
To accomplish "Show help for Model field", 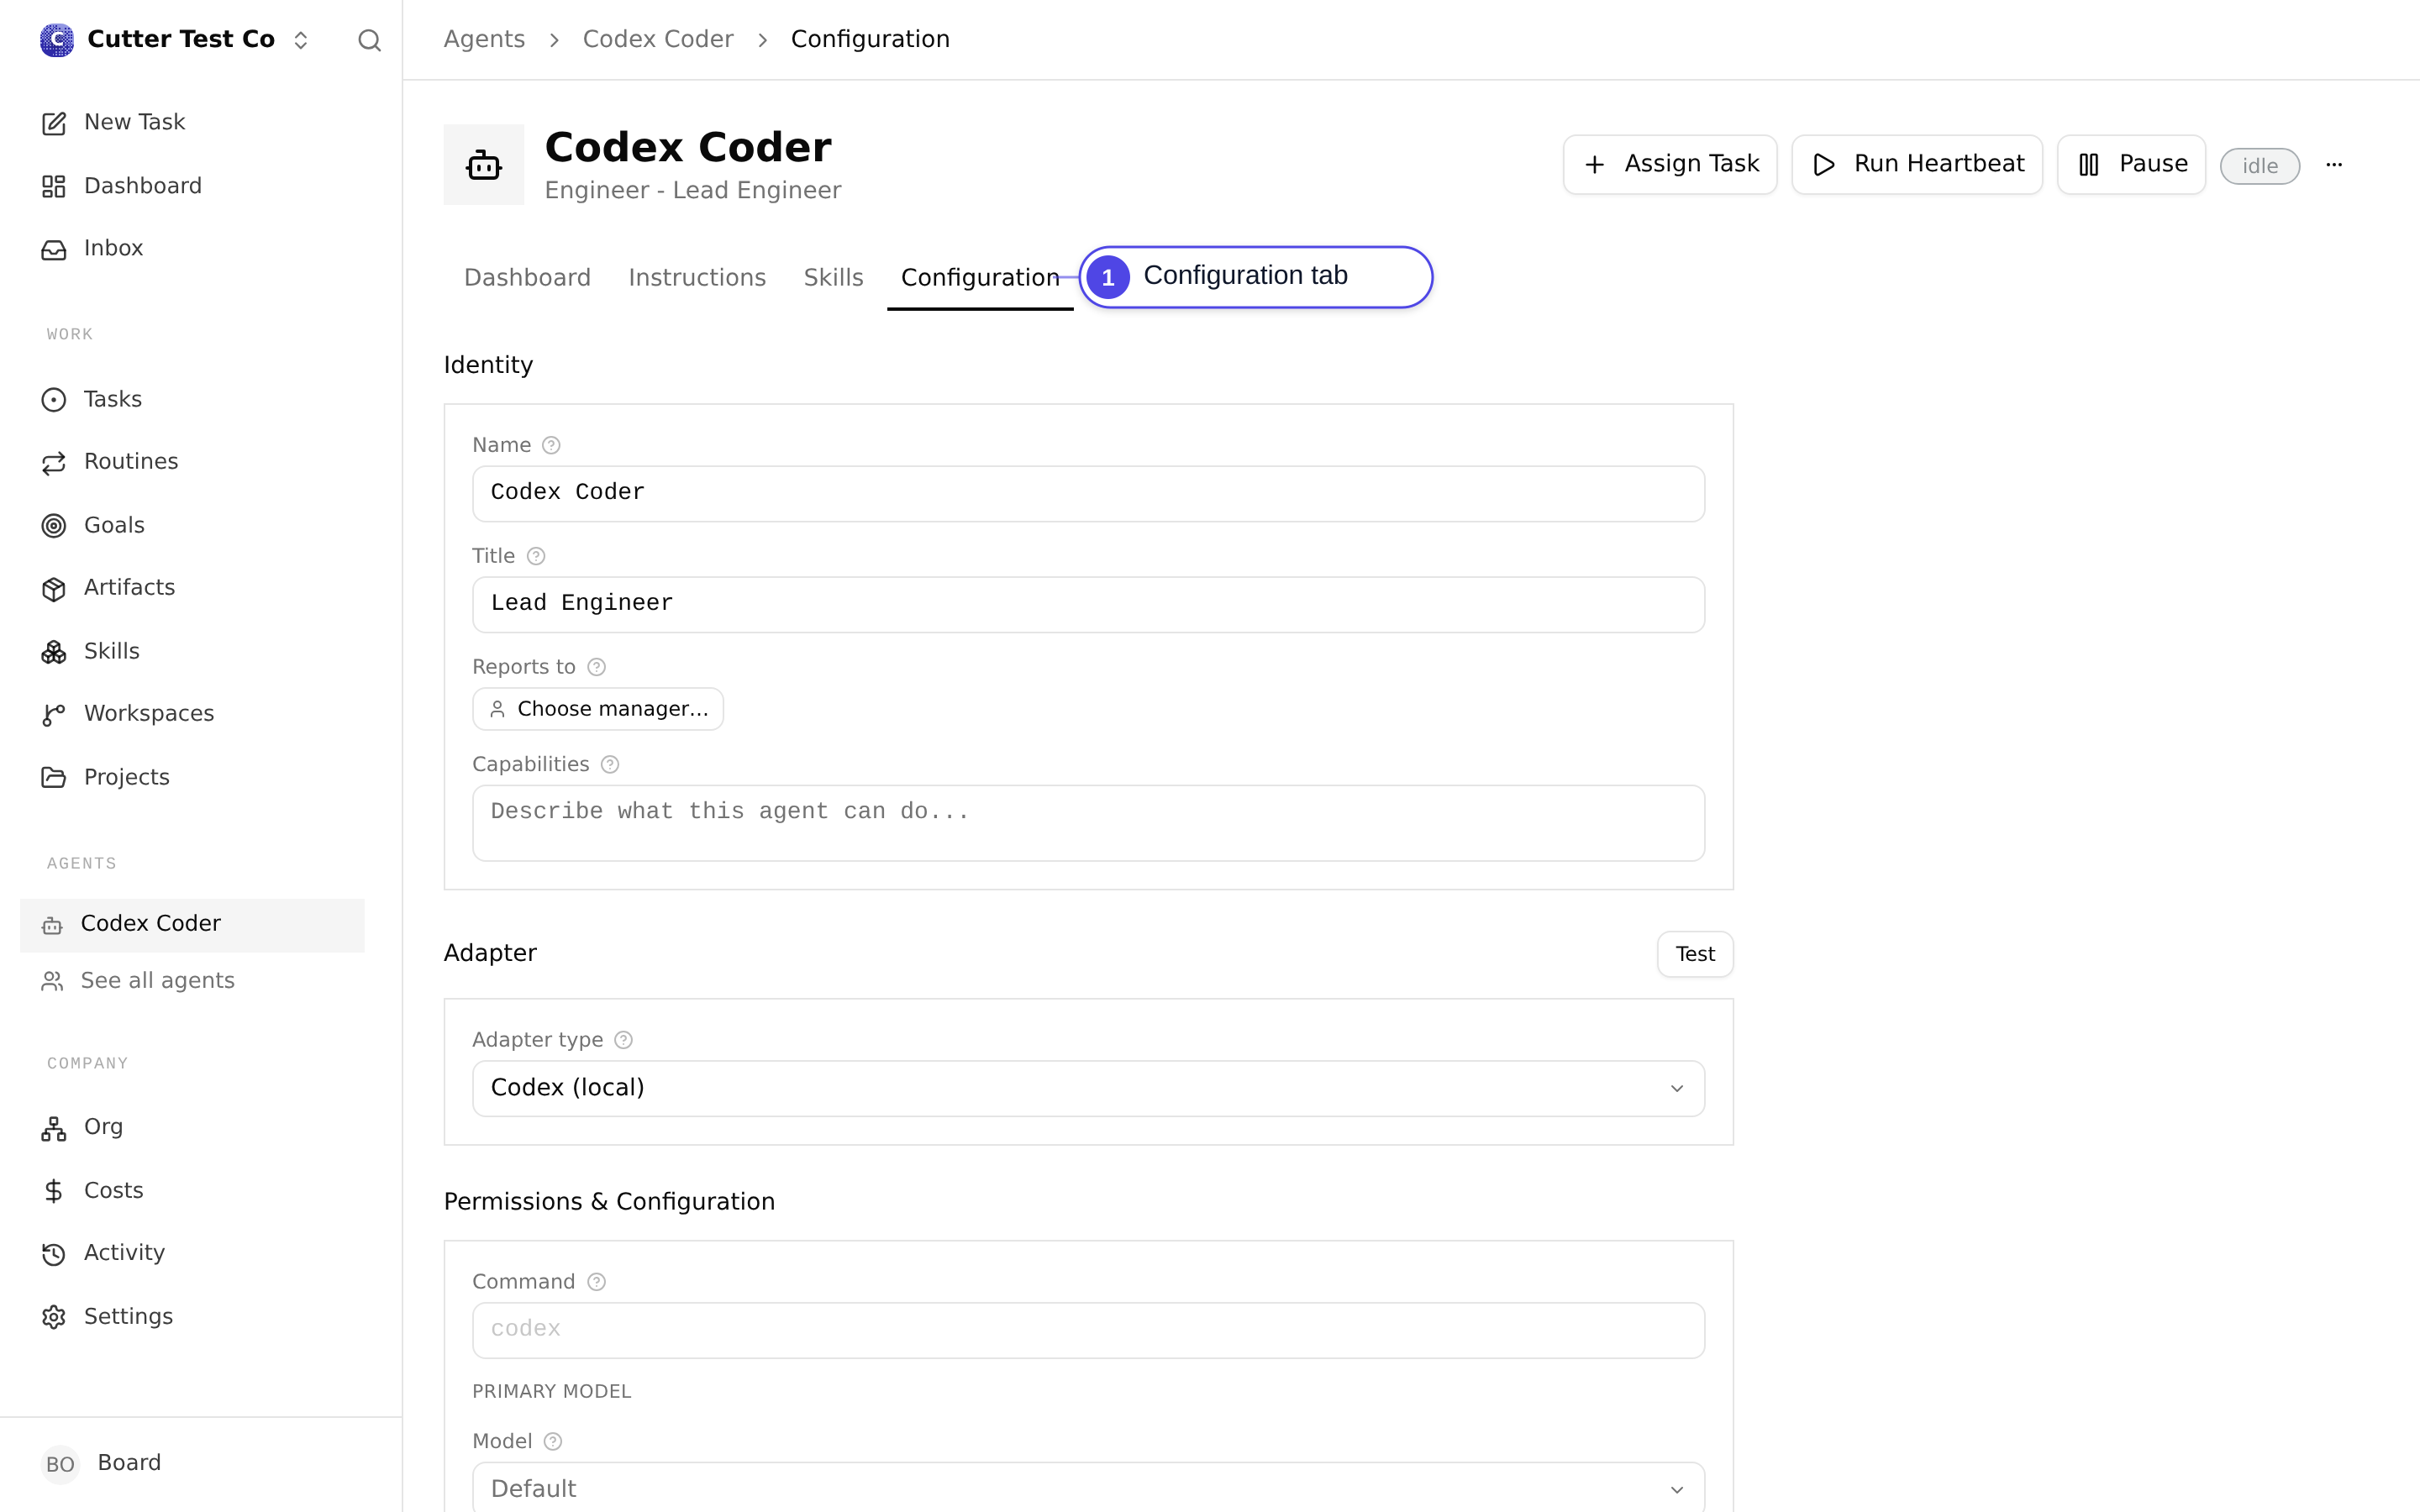I will pos(553,1441).
